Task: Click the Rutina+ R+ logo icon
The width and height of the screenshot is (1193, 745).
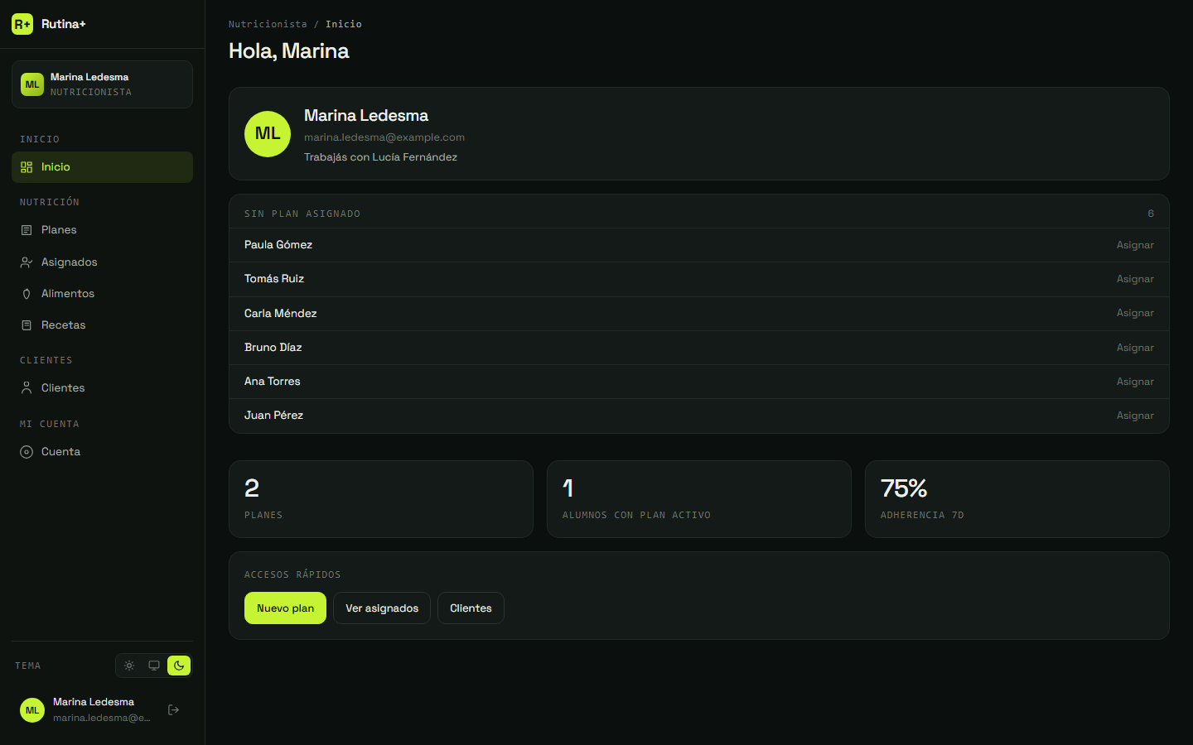Action: [x=22, y=24]
